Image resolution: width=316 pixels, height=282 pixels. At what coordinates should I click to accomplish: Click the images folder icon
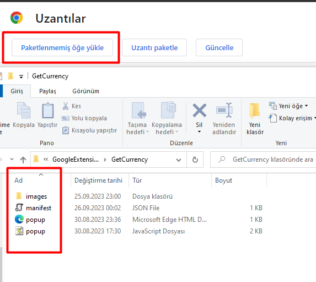19,196
